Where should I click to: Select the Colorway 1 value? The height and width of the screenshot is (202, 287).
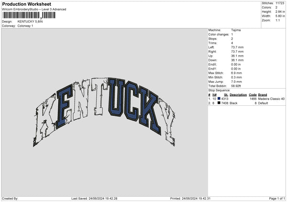pyautogui.click(x=25, y=26)
